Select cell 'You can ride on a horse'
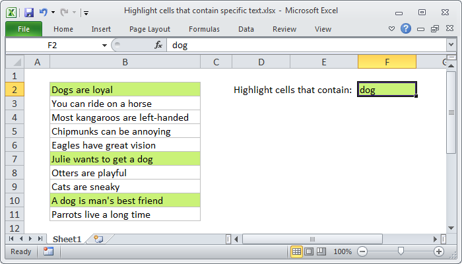Viewport: 462px width, 264px height. [125, 104]
